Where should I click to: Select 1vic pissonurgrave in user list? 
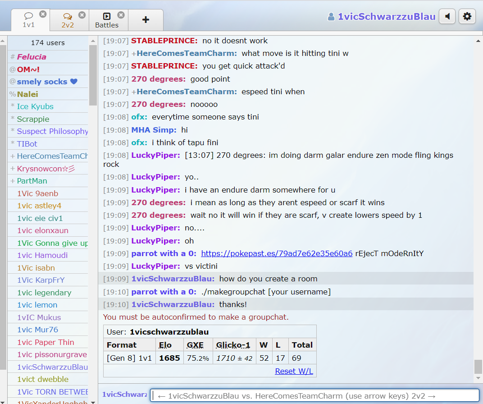point(48,354)
